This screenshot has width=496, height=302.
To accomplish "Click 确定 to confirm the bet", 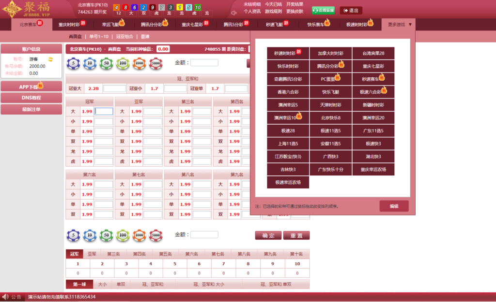I will click(268, 235).
